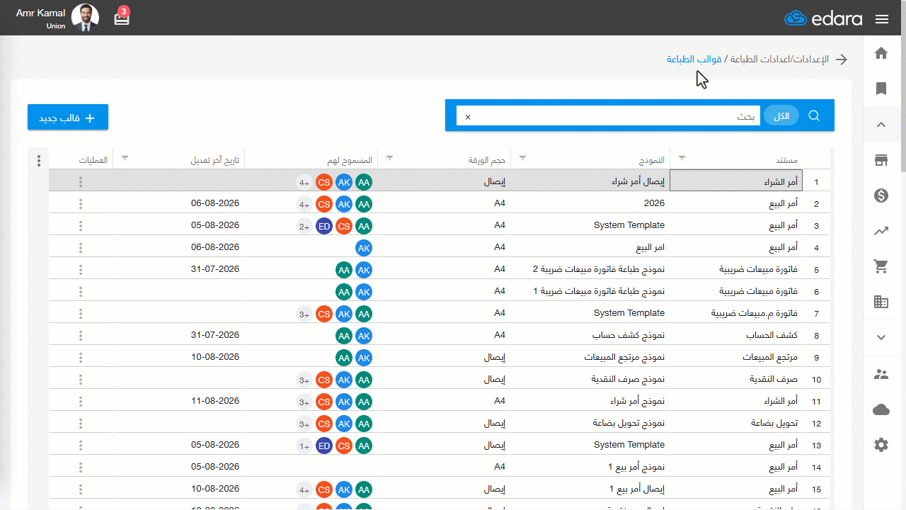This screenshot has height=510, width=906.
Task: Collapse sidebar section with up chevron
Action: click(x=881, y=125)
